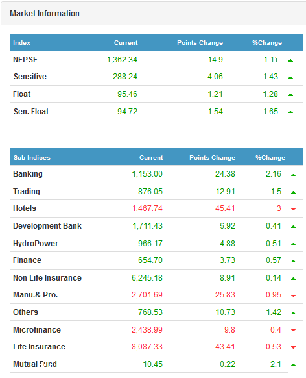Select the Sensitive index name
This screenshot has height=378, width=306.
pos(30,77)
